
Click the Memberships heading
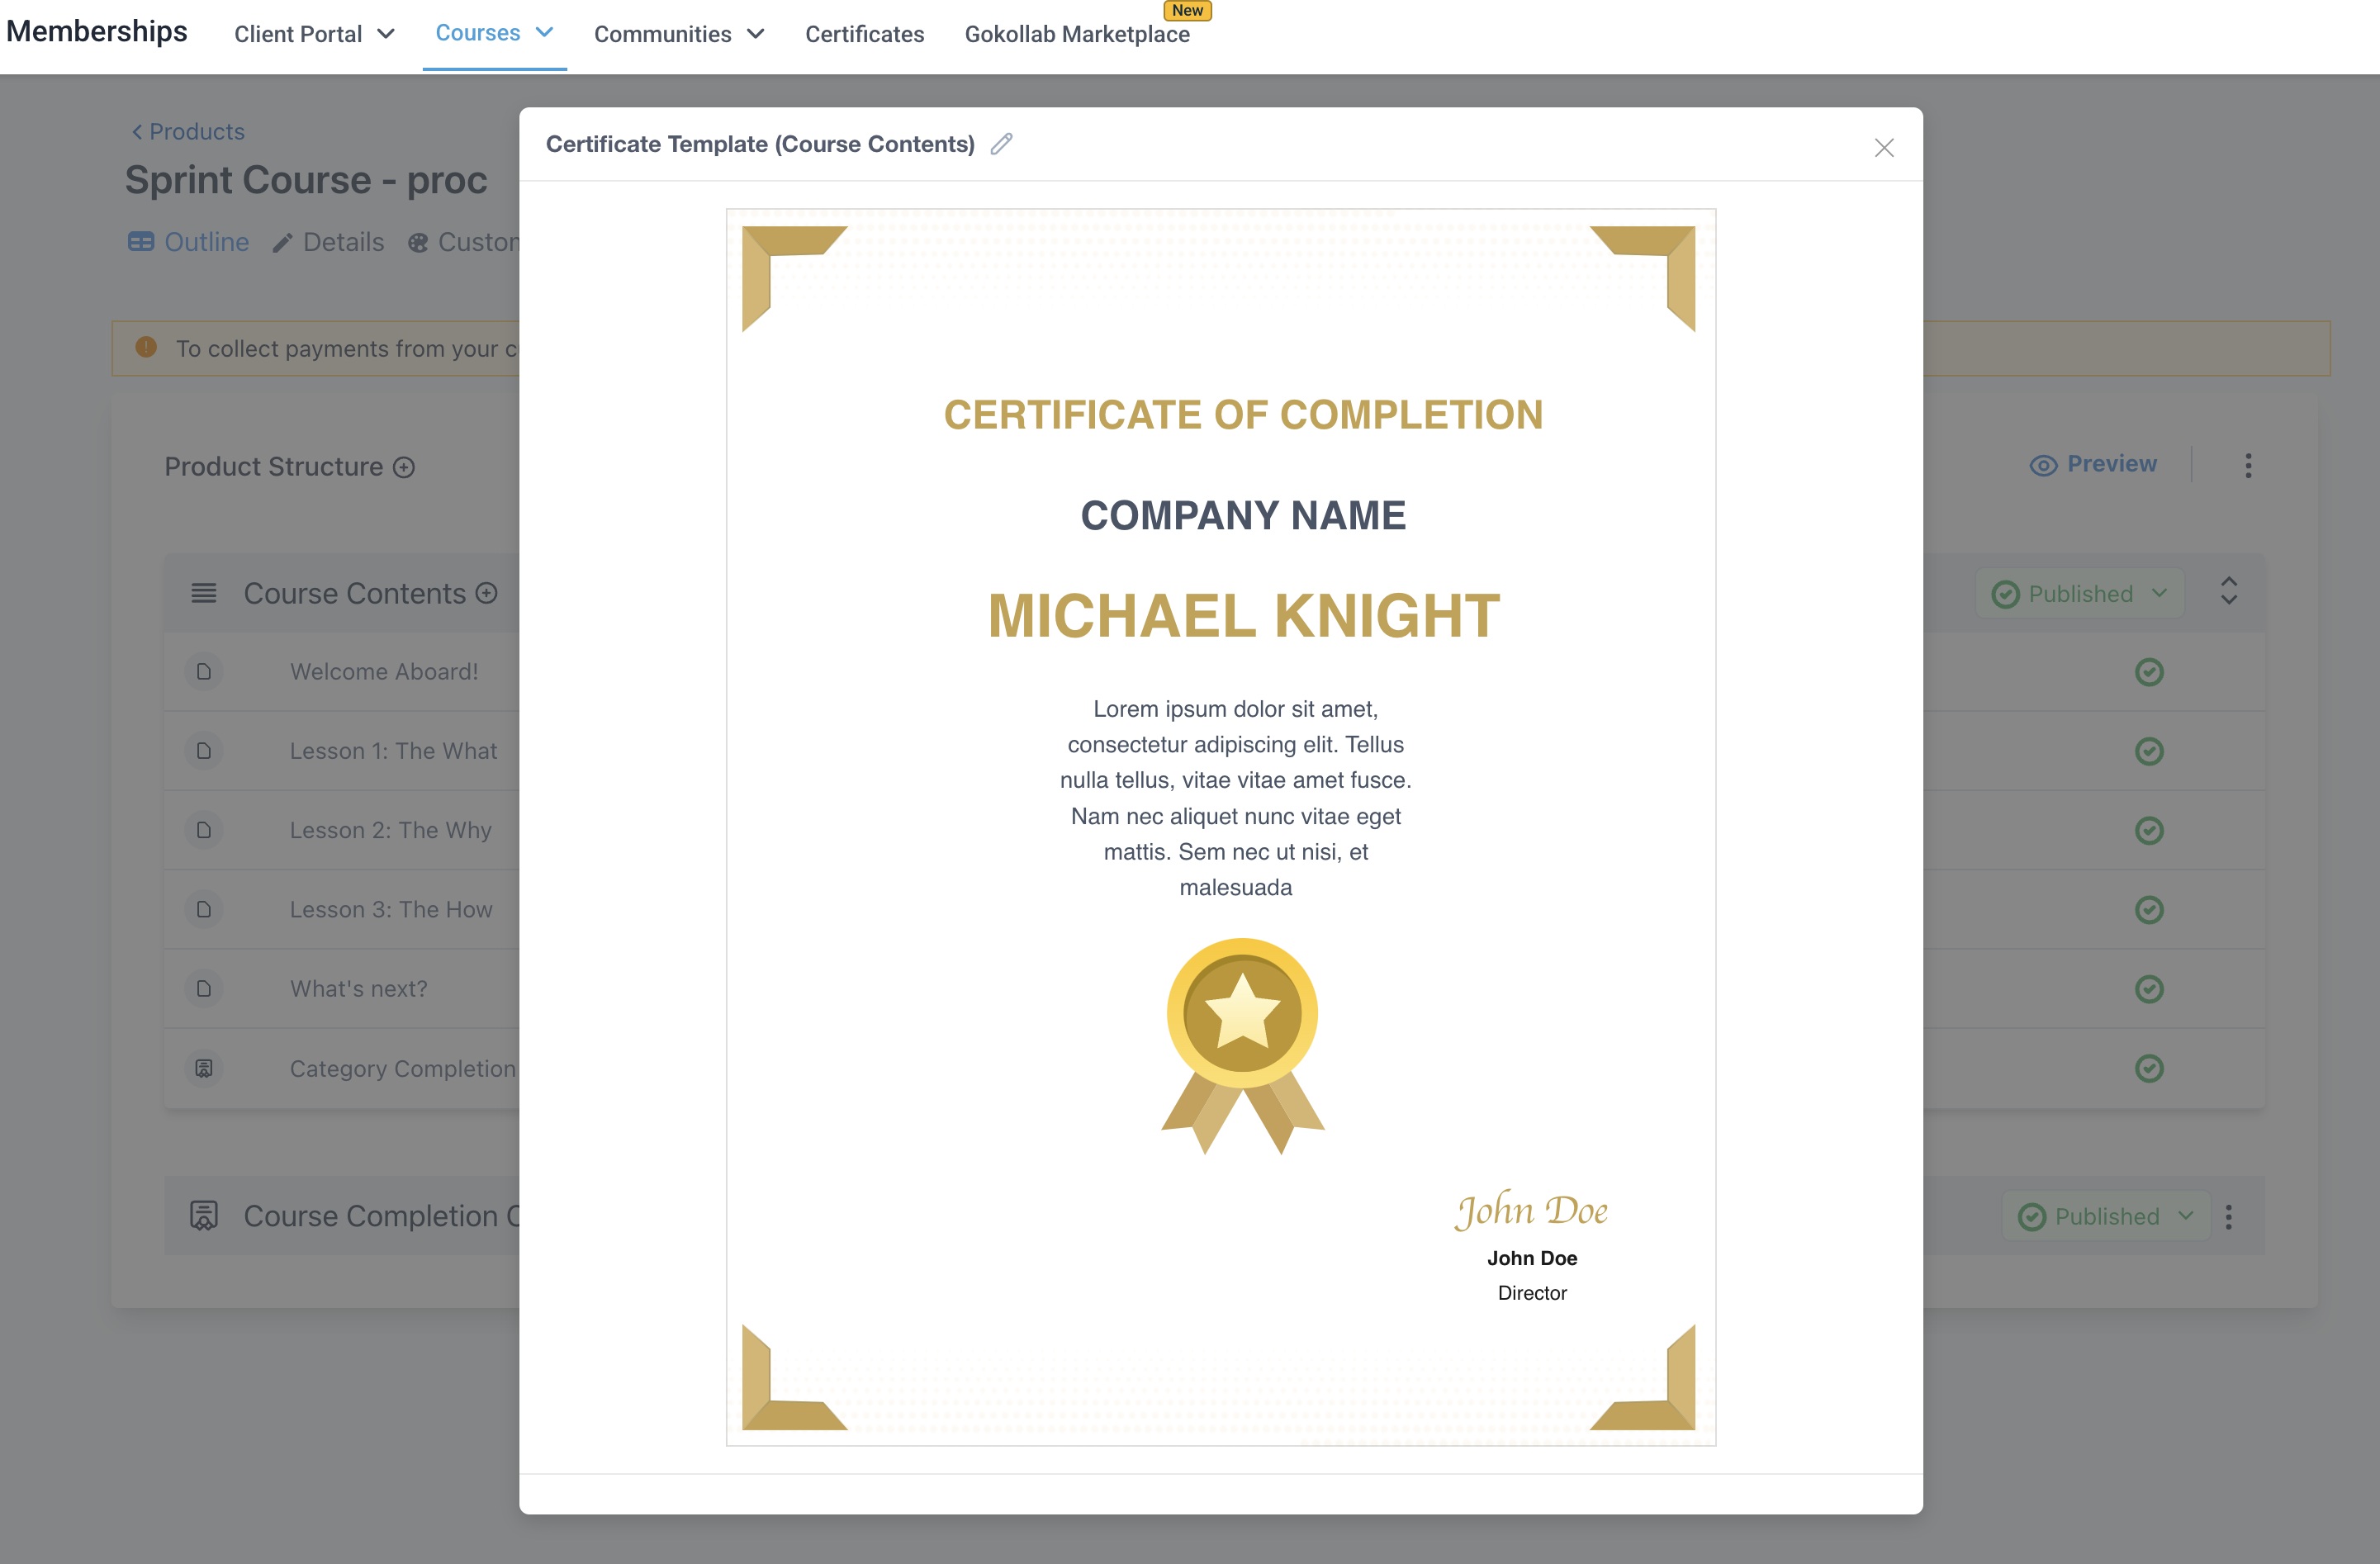pos(97,31)
